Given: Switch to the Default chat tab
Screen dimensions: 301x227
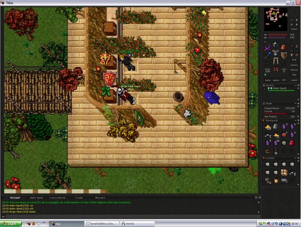Looking at the screenshot, I should pos(15,198).
